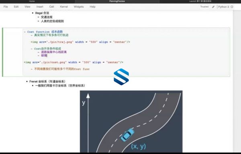241x154 pixels.
Task: Open the Kernel menu
Action: (x=64, y=6)
